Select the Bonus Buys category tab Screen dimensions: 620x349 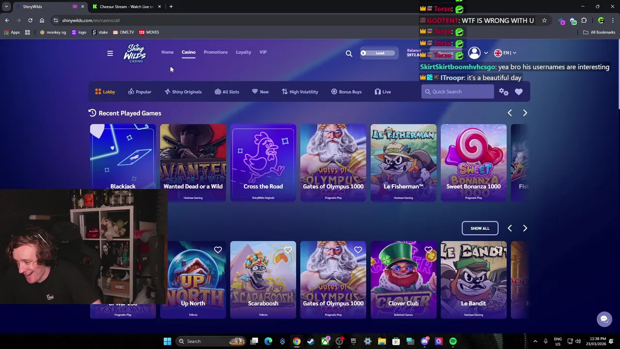[346, 92]
